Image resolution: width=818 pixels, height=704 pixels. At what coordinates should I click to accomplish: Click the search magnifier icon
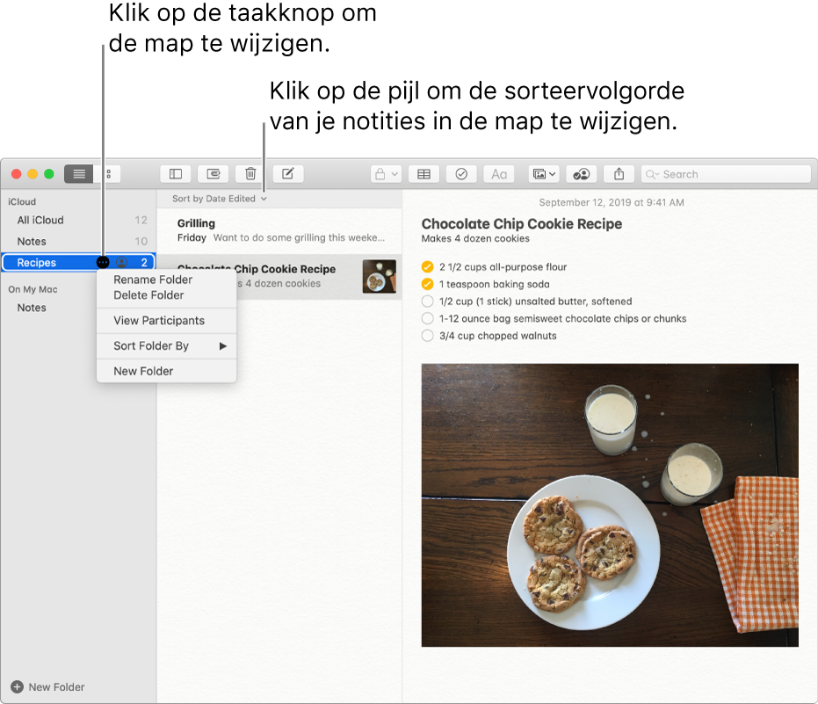(652, 174)
